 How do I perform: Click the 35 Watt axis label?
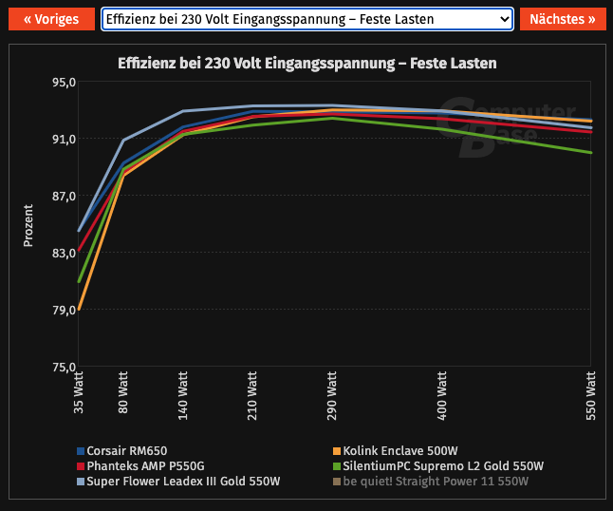click(x=79, y=392)
